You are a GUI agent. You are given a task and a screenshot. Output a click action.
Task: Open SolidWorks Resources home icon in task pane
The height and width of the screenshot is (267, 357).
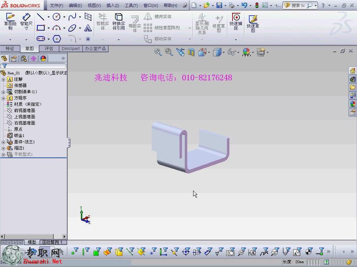point(352,71)
